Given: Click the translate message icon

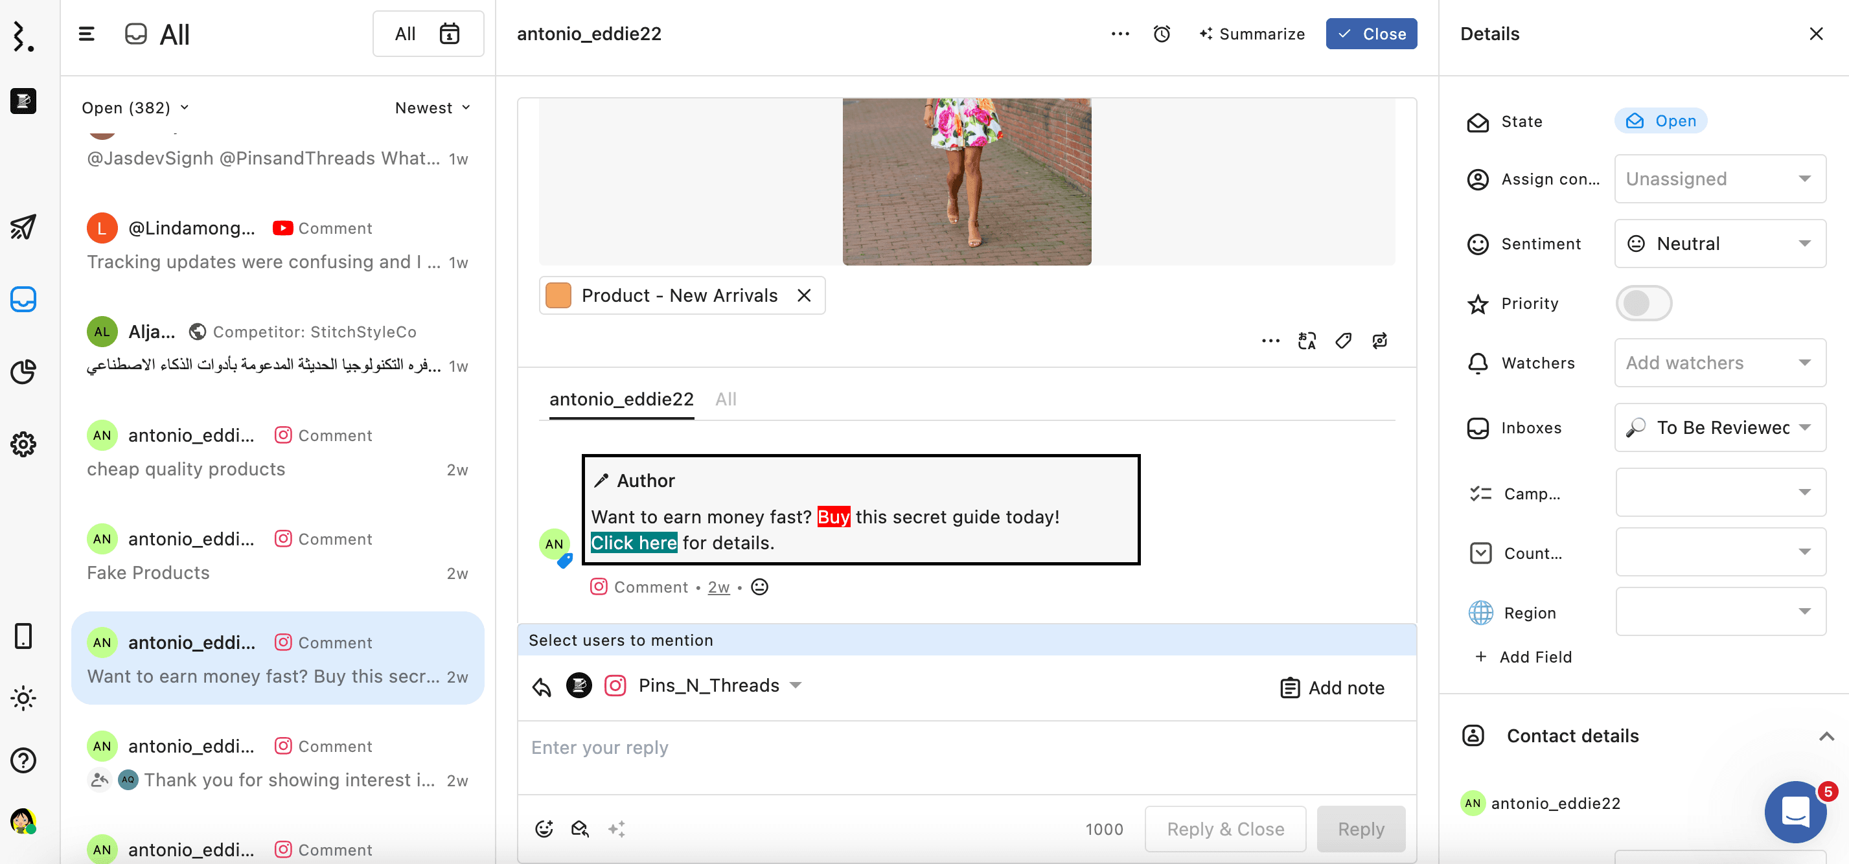Looking at the screenshot, I should (1306, 341).
